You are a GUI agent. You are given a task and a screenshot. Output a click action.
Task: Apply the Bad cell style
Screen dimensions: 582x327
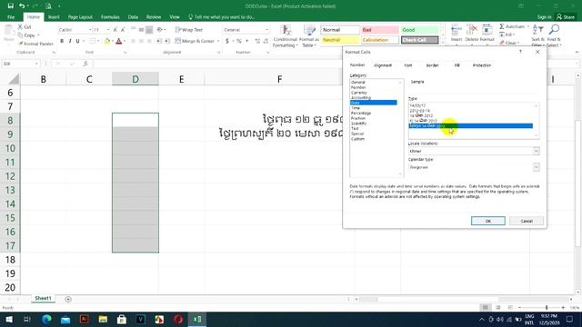(380, 30)
